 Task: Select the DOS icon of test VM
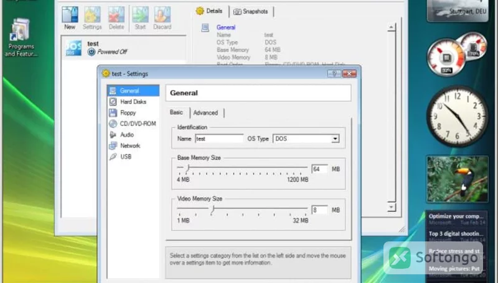pyautogui.click(x=73, y=48)
